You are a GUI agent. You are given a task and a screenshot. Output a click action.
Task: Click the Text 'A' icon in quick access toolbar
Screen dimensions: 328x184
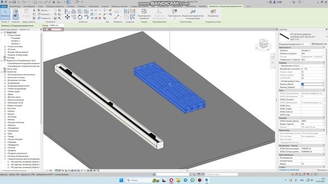point(53,2)
